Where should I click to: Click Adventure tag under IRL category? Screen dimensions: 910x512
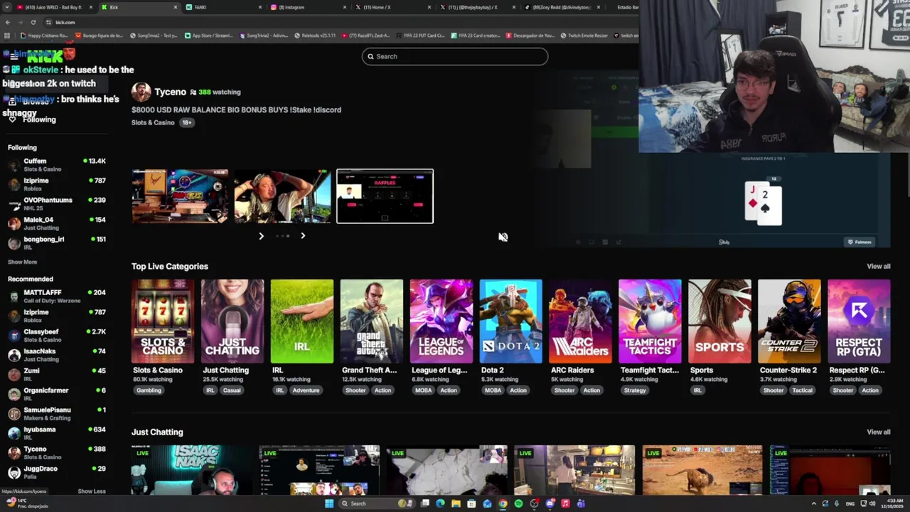306,390
